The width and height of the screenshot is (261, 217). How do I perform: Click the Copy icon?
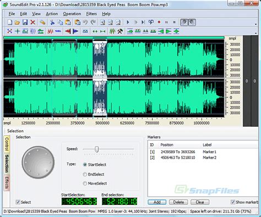pyautogui.click(x=60, y=23)
